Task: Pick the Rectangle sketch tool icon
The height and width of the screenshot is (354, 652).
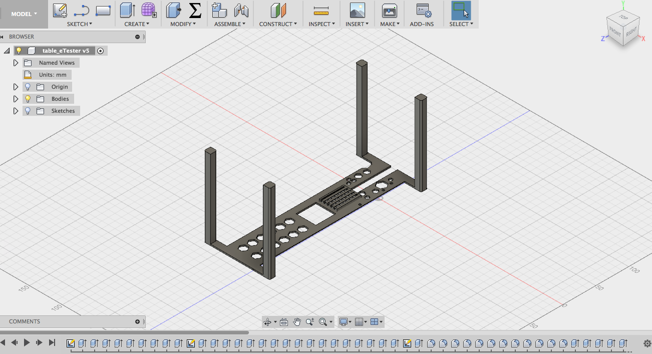Action: (x=103, y=10)
